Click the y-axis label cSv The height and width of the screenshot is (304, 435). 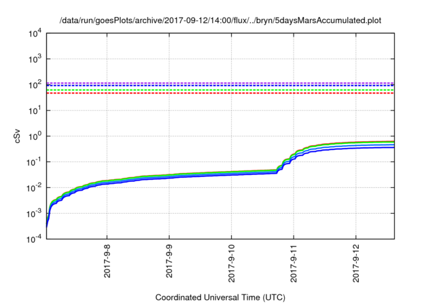point(17,136)
